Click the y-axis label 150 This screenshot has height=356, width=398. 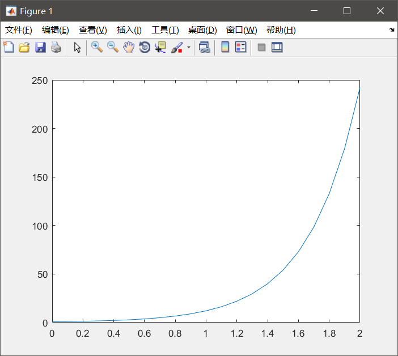click(x=40, y=177)
